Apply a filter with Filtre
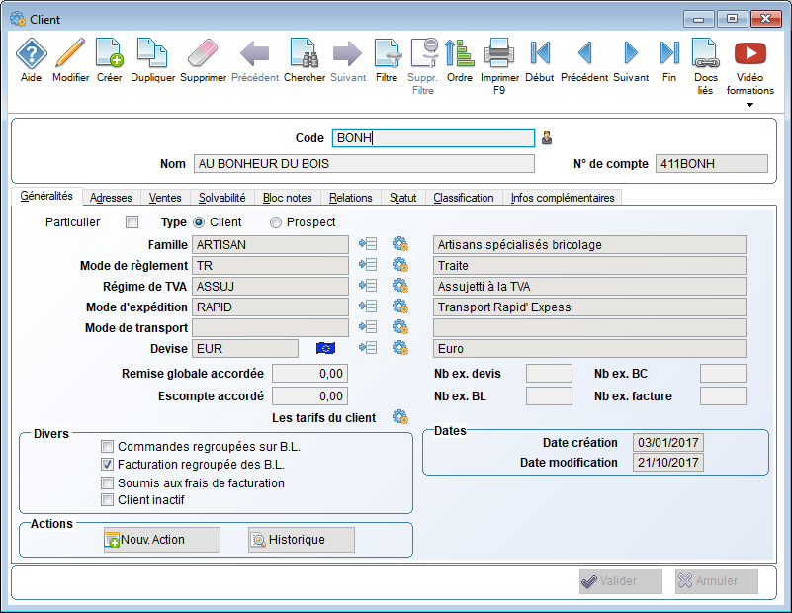792x613 pixels. 387,53
